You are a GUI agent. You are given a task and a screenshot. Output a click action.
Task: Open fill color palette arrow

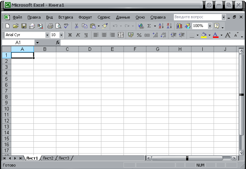pos(209,35)
